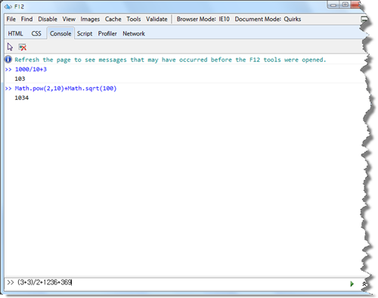The image size is (378, 298).
Task: Toggle multiline mode double chevron icon
Action: pos(364,284)
